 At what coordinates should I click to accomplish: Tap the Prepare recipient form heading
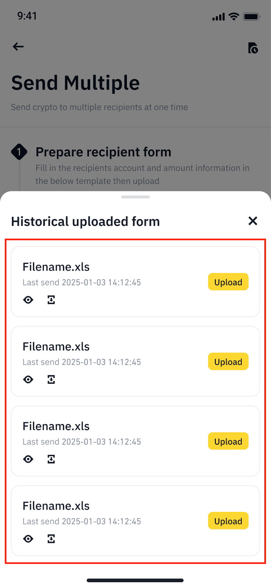(103, 152)
